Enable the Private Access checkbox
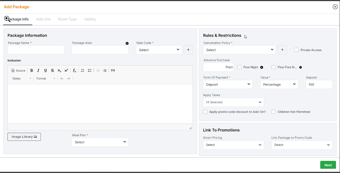Screen dimensions: 340x173 coord(296,50)
